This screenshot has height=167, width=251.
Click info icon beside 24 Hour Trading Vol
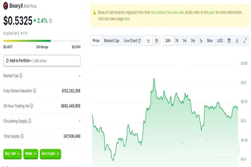(32, 106)
